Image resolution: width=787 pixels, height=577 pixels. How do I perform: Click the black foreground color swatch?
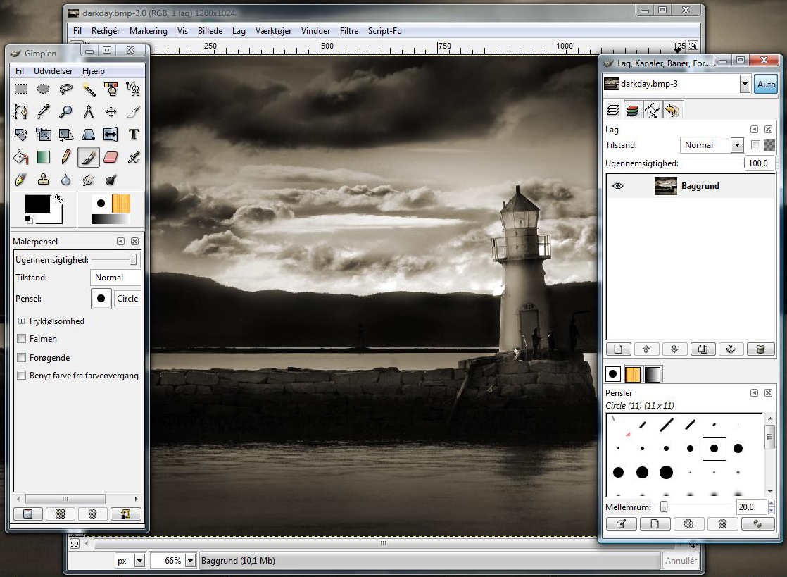coord(37,204)
